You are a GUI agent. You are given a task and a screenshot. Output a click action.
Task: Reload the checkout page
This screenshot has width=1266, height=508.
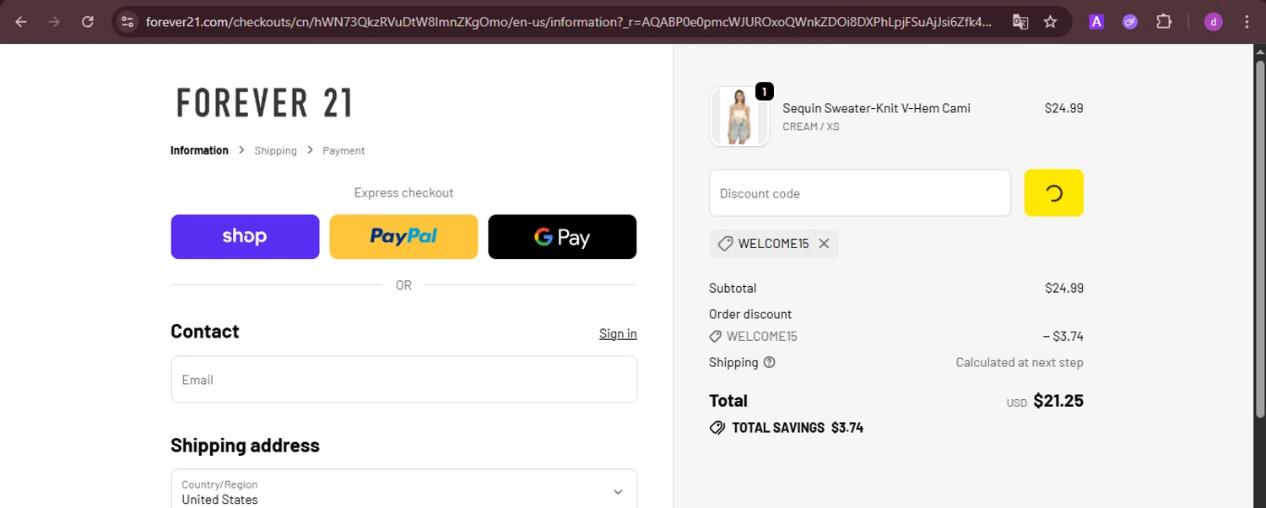tap(88, 22)
